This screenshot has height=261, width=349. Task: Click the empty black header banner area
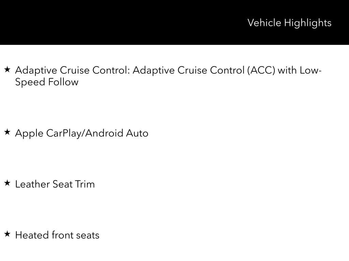(x=119, y=22)
